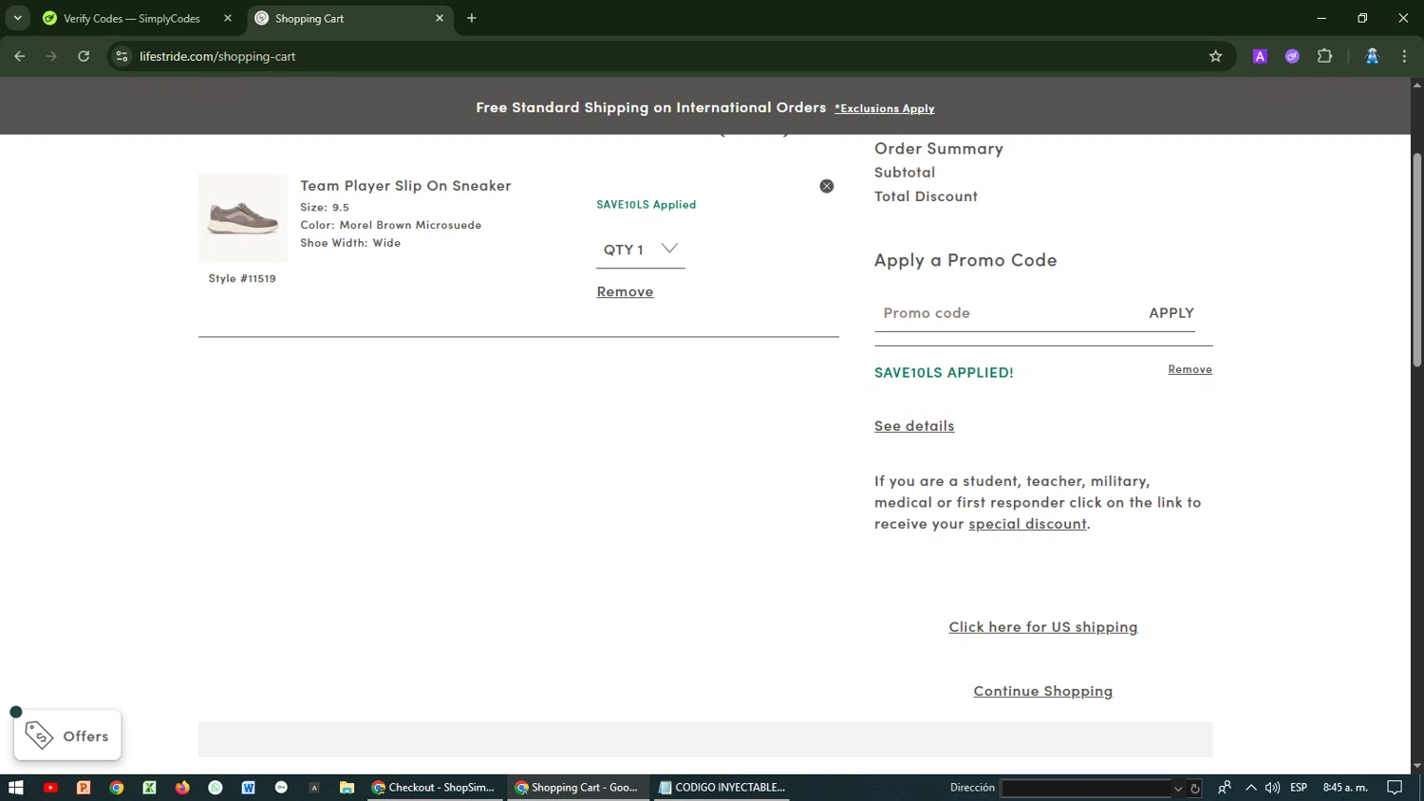Screen dimensions: 1424x801
Task: Open the Exclusions Apply banner link
Action: [885, 109]
